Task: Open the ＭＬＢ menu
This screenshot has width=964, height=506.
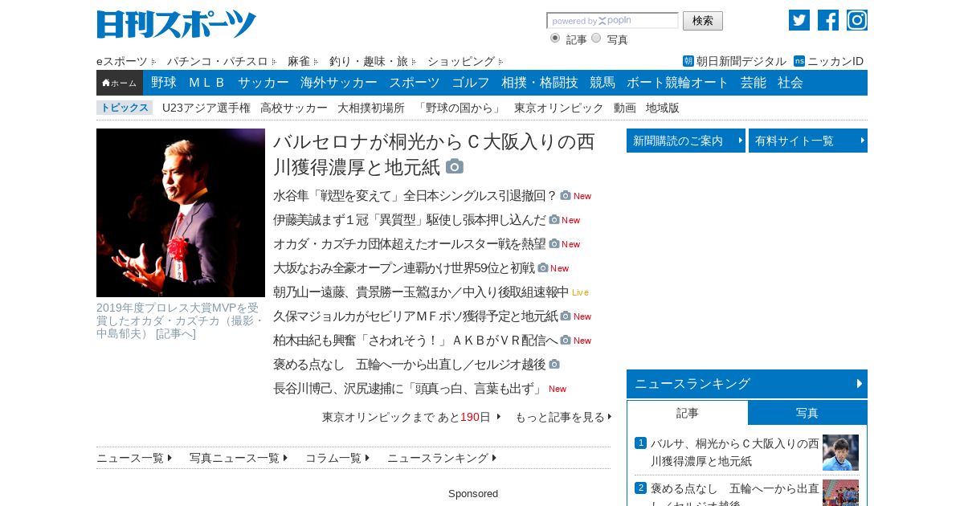Action: click(x=207, y=83)
